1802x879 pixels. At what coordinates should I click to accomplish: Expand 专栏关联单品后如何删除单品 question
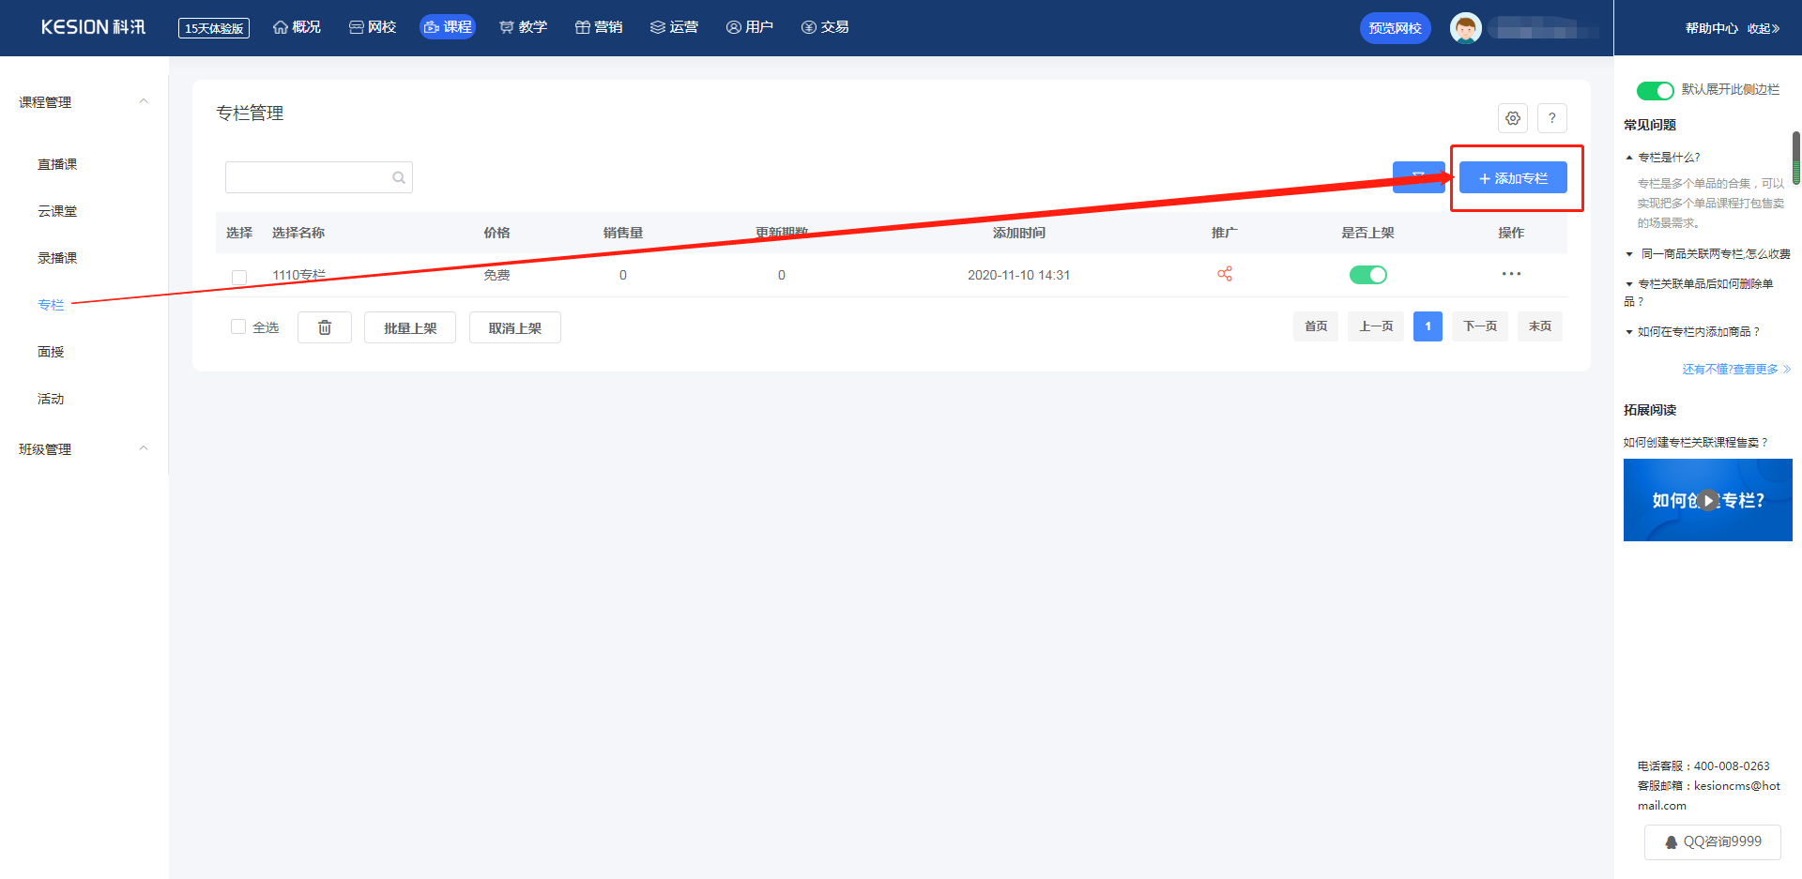[x=1699, y=292]
